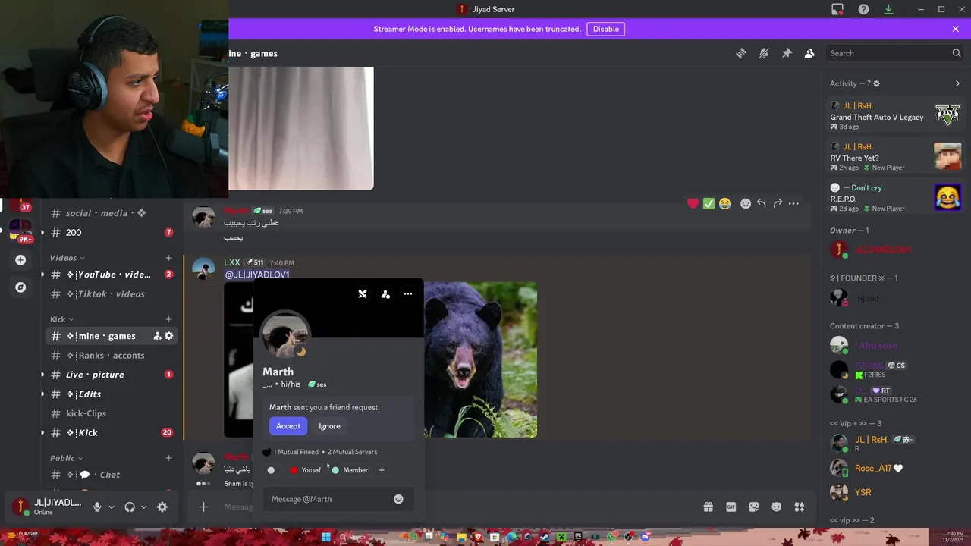This screenshot has width=971, height=546.
Task: Forward the message
Action: click(x=778, y=203)
